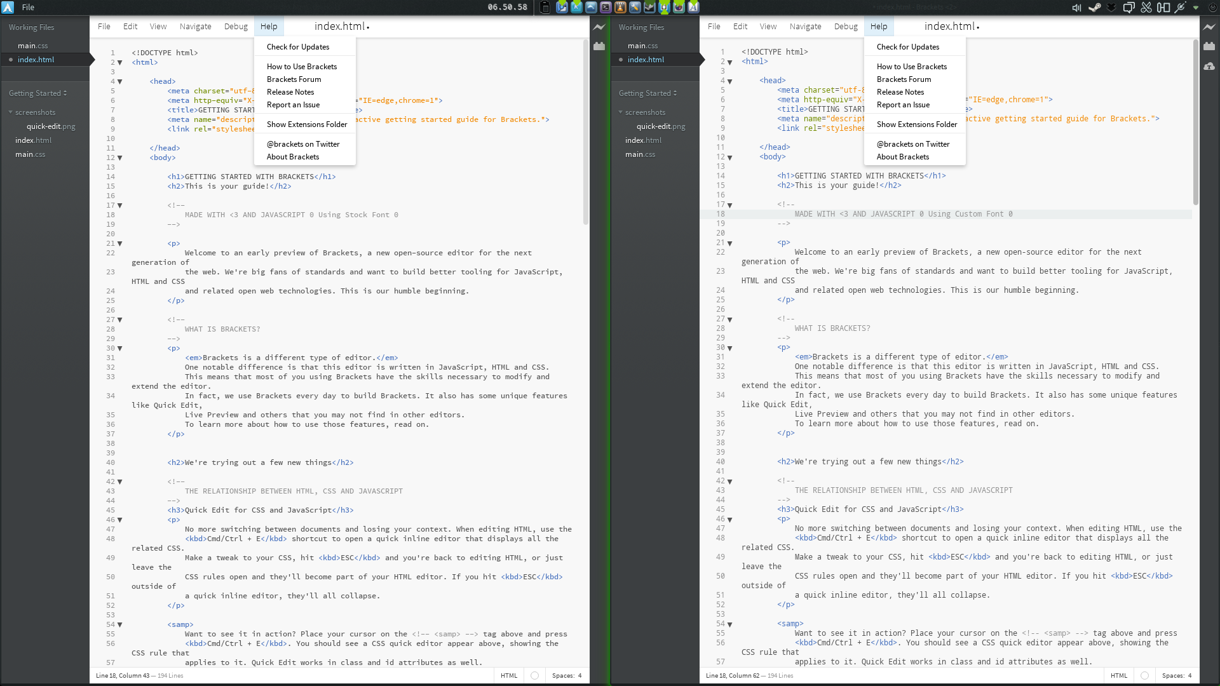Select About Brackets in the right Help menu
Viewport: 1220px width, 686px height.
(x=915, y=157)
